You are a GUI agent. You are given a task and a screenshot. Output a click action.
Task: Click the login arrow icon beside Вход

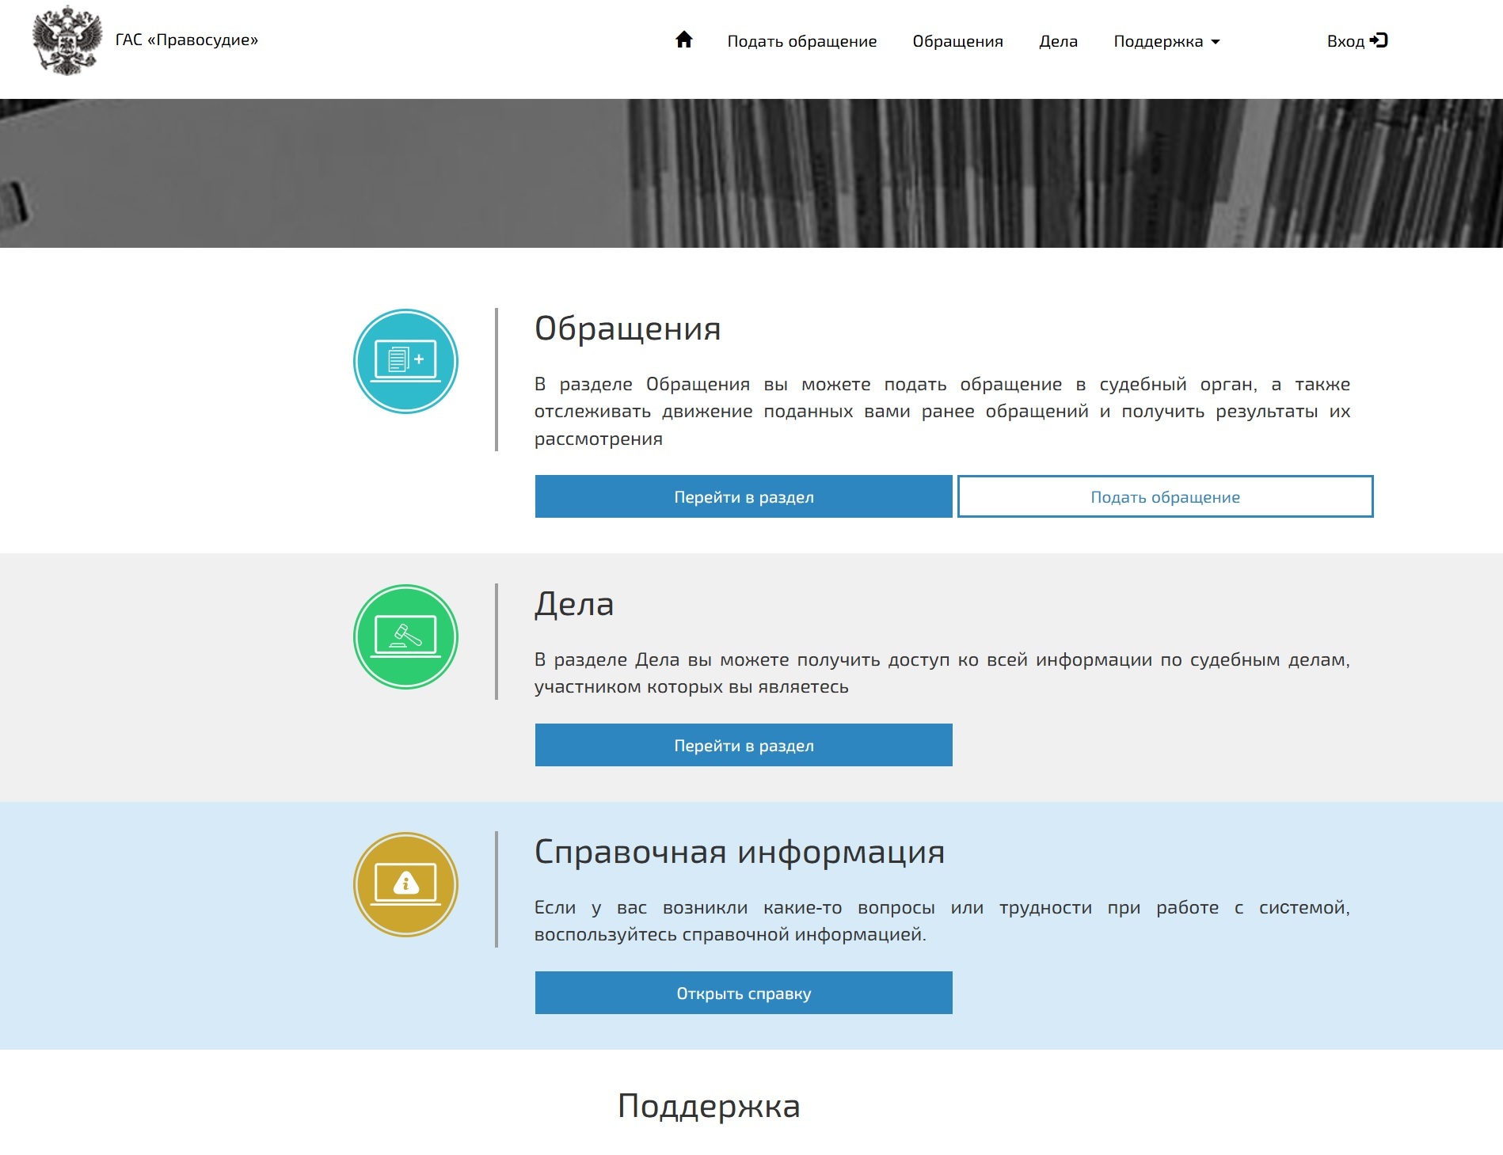pos(1379,40)
